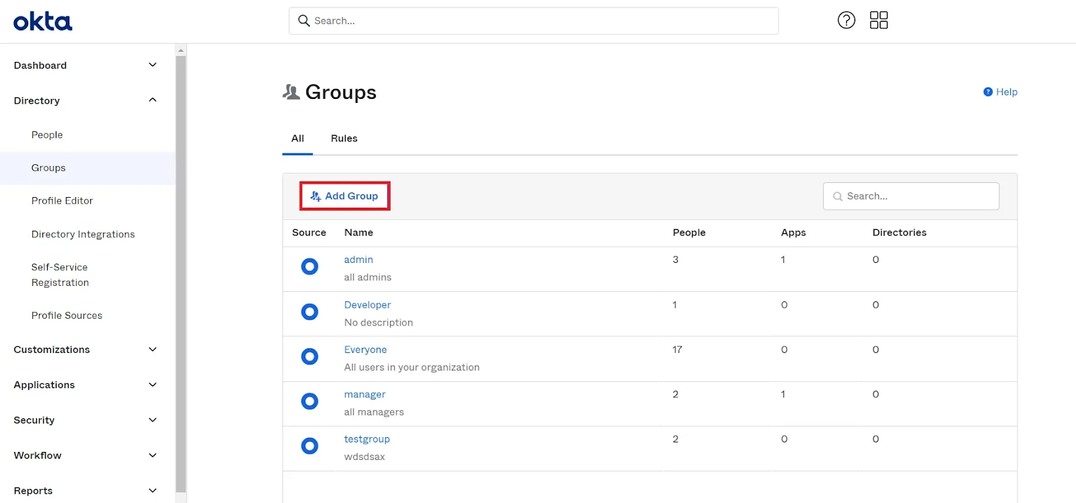Click the Everyone group source icon
The width and height of the screenshot is (1076, 503).
309,356
